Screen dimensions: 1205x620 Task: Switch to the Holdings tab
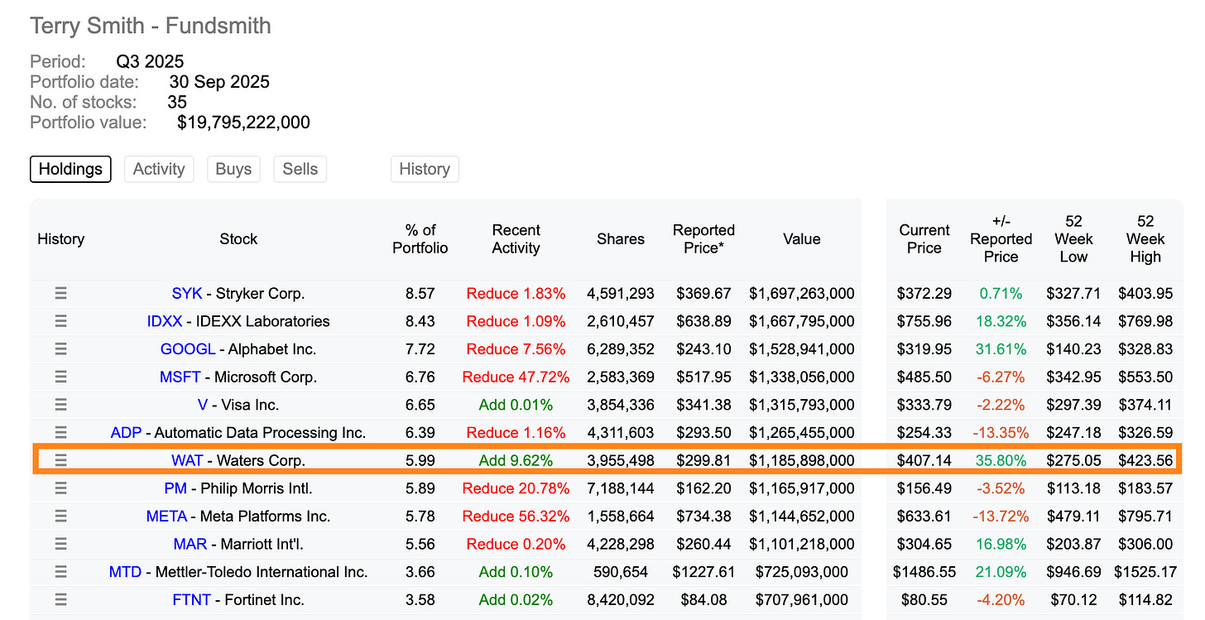[70, 169]
